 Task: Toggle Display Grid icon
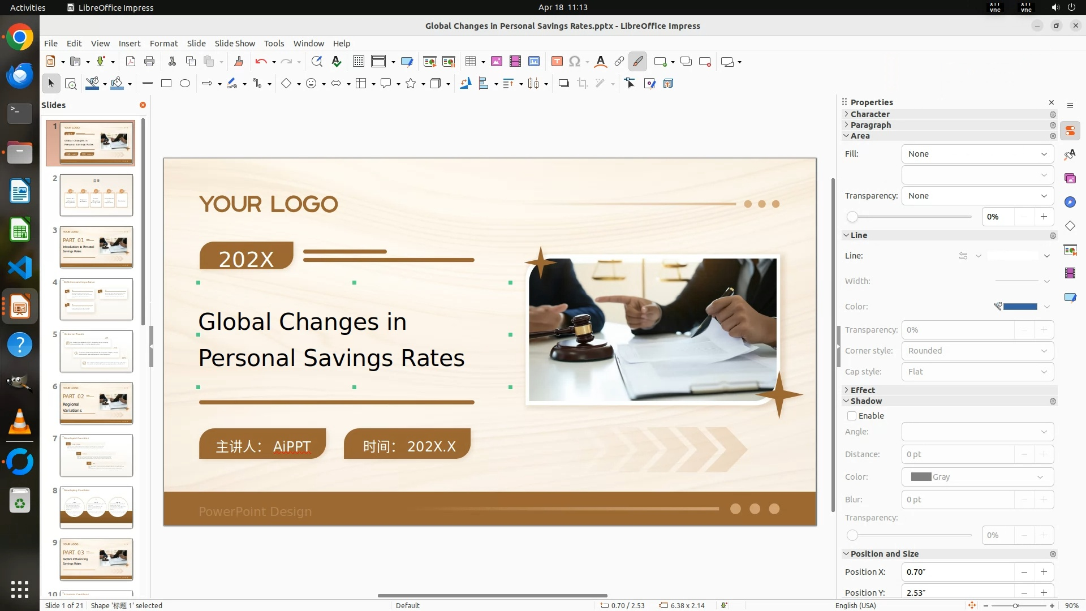359,62
